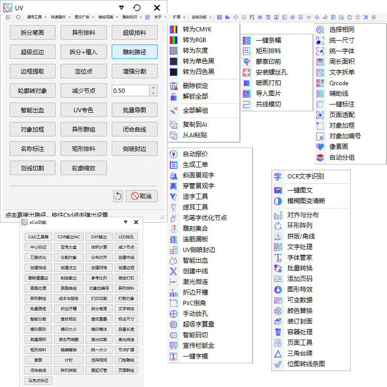Click the 对齐与分布 bars icon

[x=278, y=215]
